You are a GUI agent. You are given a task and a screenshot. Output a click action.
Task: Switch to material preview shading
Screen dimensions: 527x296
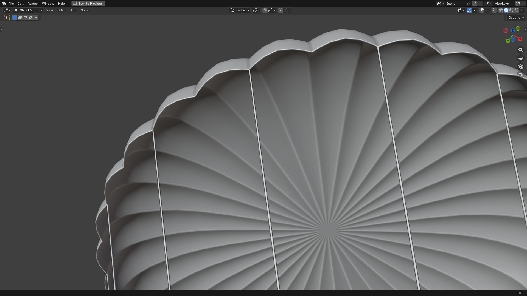click(x=511, y=10)
